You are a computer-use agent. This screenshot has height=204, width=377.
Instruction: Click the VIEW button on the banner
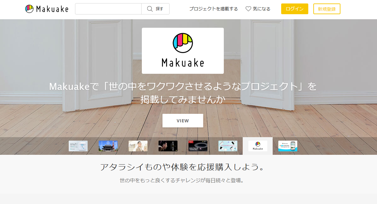183,120
